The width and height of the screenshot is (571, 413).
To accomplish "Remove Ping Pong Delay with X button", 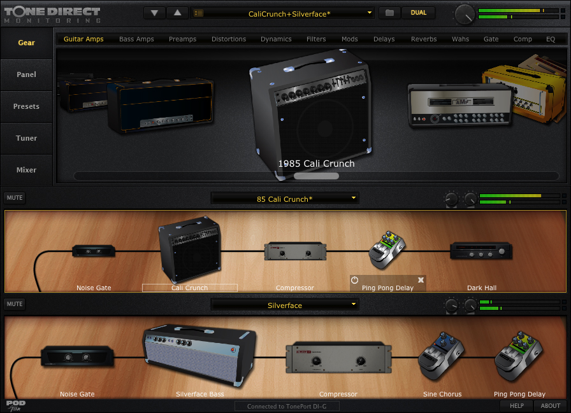I will point(421,280).
